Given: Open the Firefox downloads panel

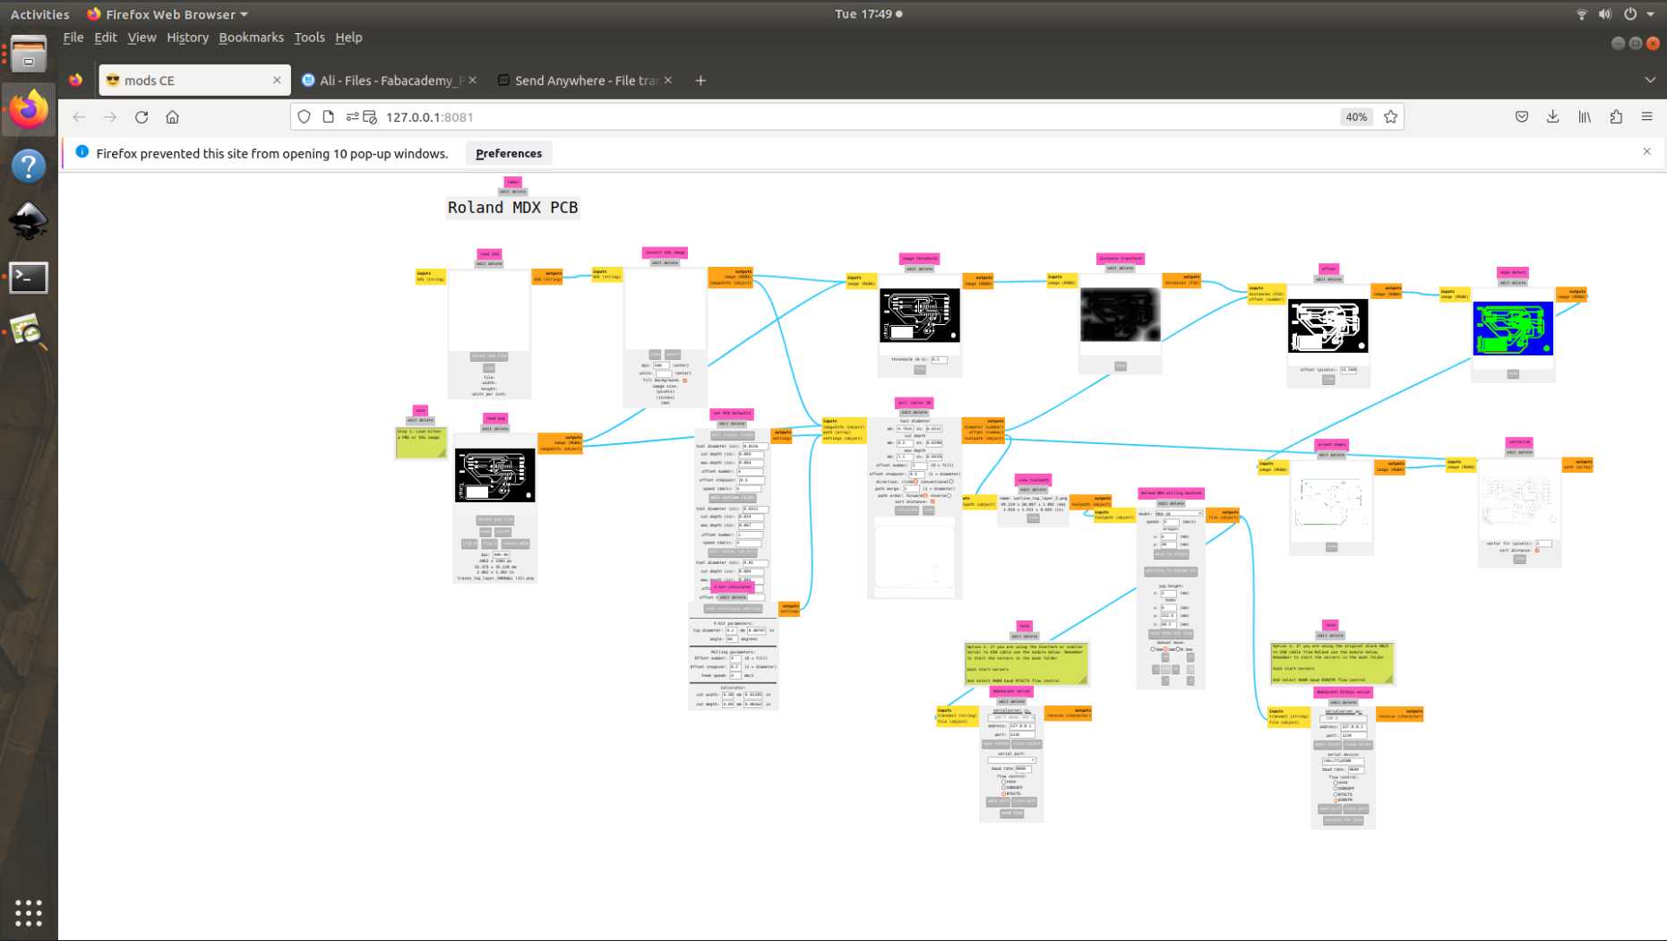Looking at the screenshot, I should tap(1553, 117).
